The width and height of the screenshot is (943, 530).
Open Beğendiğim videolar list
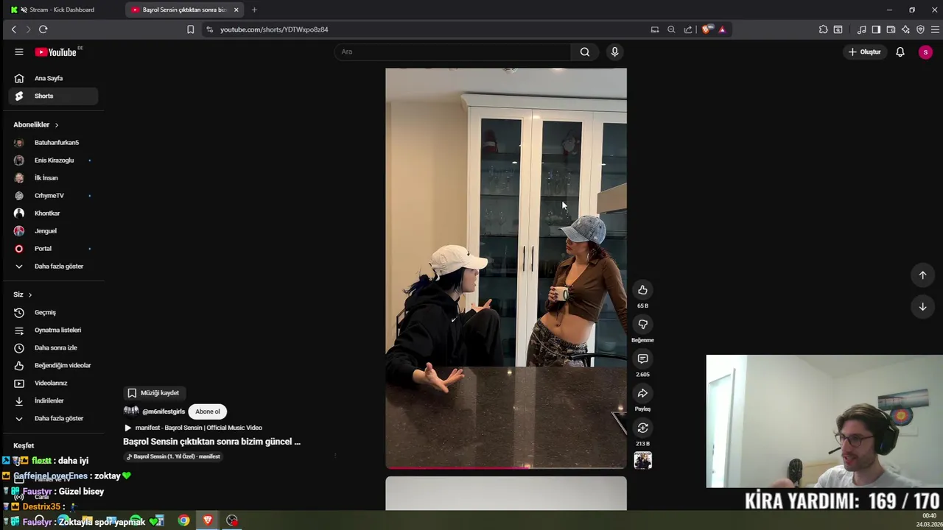click(x=53, y=365)
